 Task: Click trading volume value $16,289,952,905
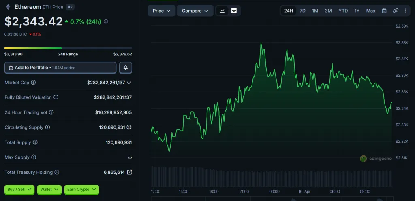[113, 112]
